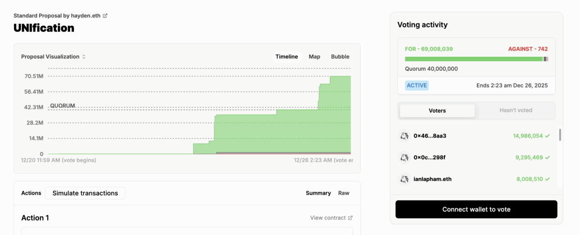Screen dimensions: 580x235
Task: Switch to Hasn't voted list
Action: (515, 111)
